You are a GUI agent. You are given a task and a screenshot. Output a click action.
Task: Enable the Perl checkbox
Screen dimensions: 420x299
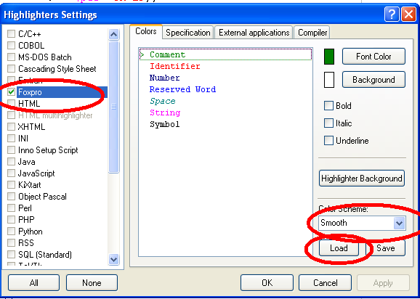tap(11, 208)
